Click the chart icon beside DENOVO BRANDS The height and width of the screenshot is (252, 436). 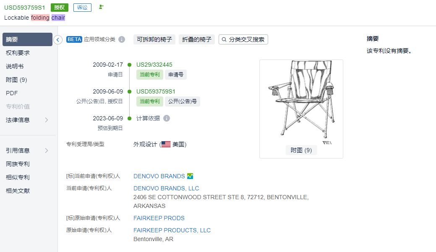click(x=190, y=176)
